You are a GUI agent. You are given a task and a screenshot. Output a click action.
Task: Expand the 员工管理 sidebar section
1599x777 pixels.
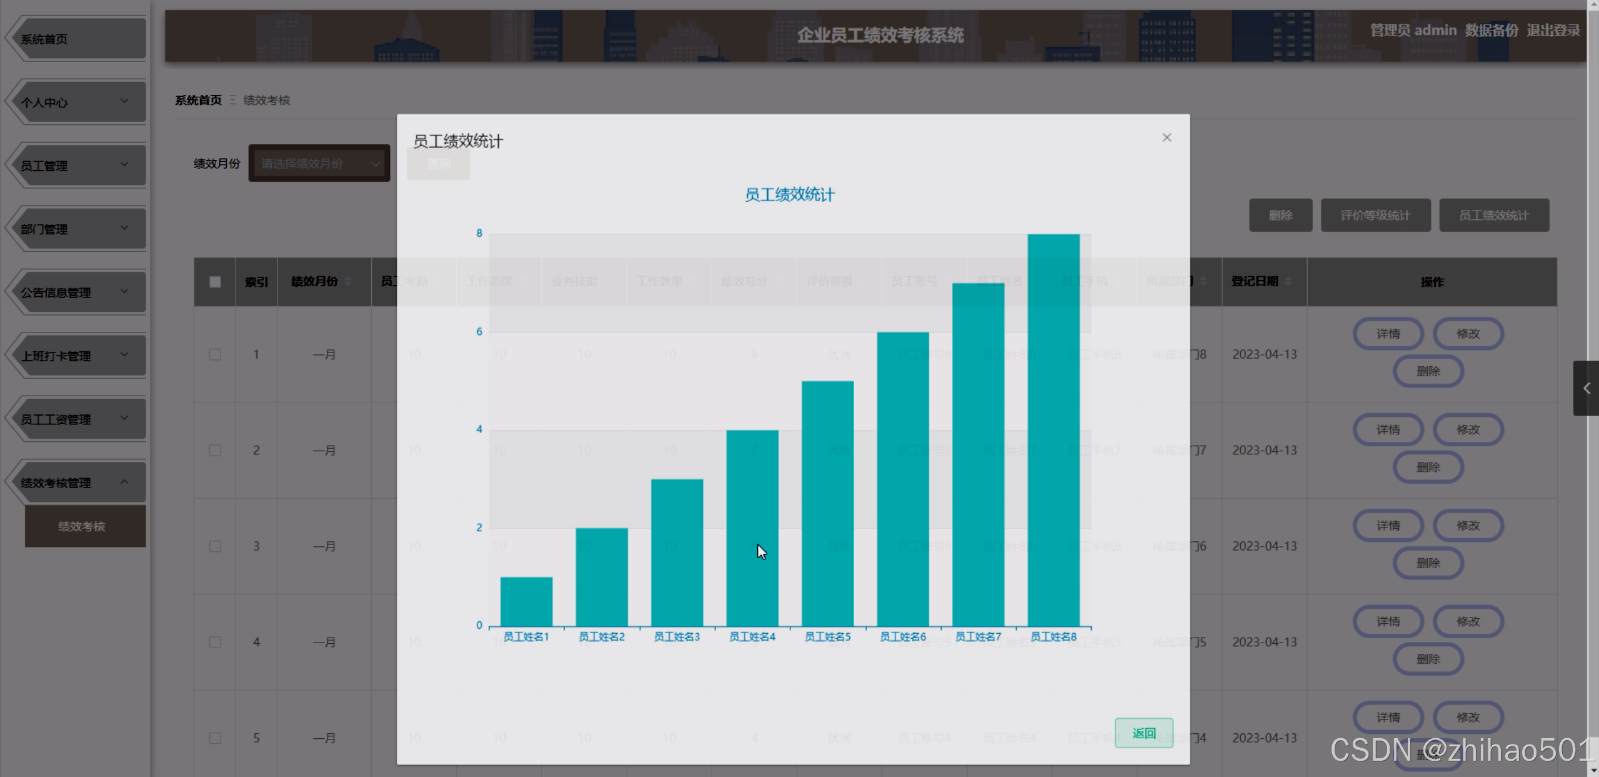point(75,165)
